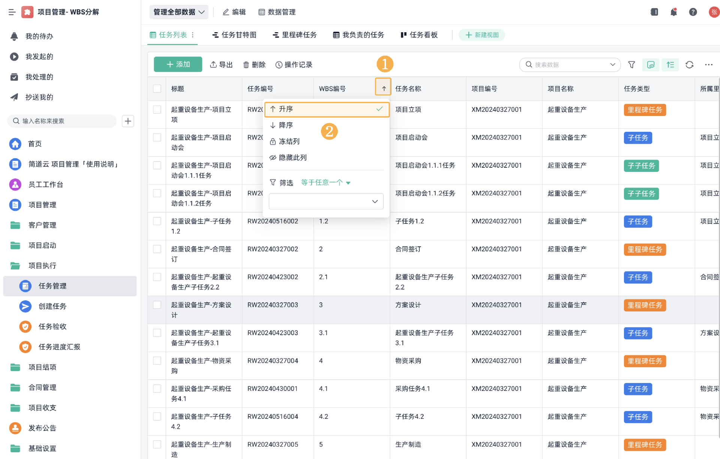Click the green 添加 button
Viewport: 720px width, 459px height.
178,64
